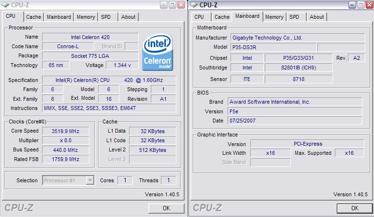
Task: Minimize the right CPU-Z window
Action: pos(352,5)
